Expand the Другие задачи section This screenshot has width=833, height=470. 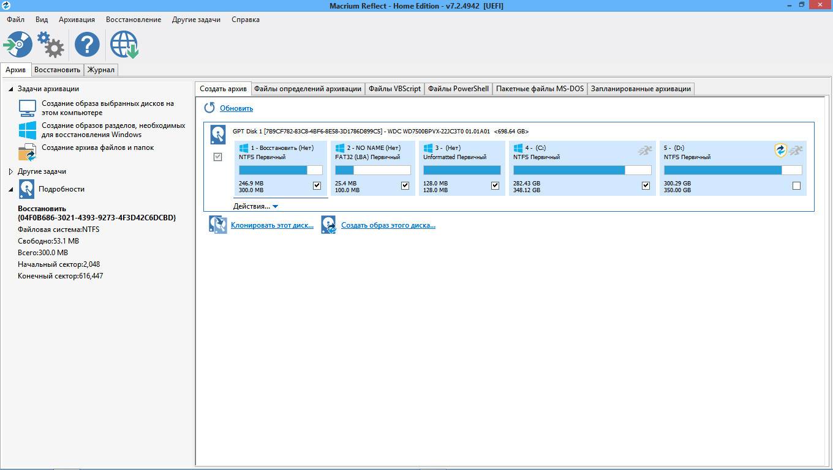click(x=11, y=172)
